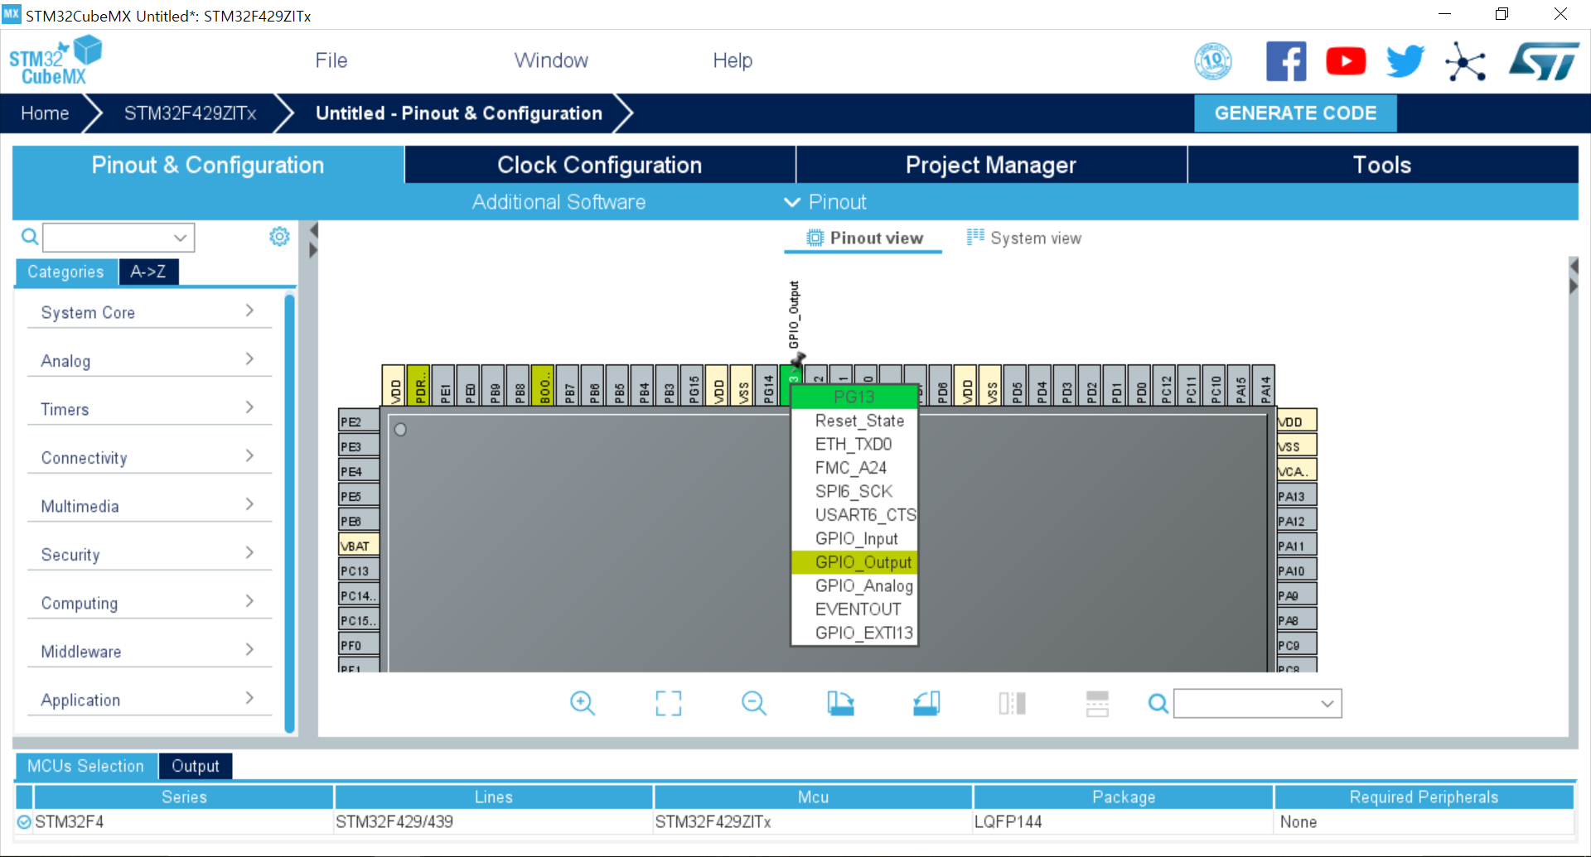Select GPIO_Output in pin menu
The width and height of the screenshot is (1591, 857).
[x=855, y=562]
